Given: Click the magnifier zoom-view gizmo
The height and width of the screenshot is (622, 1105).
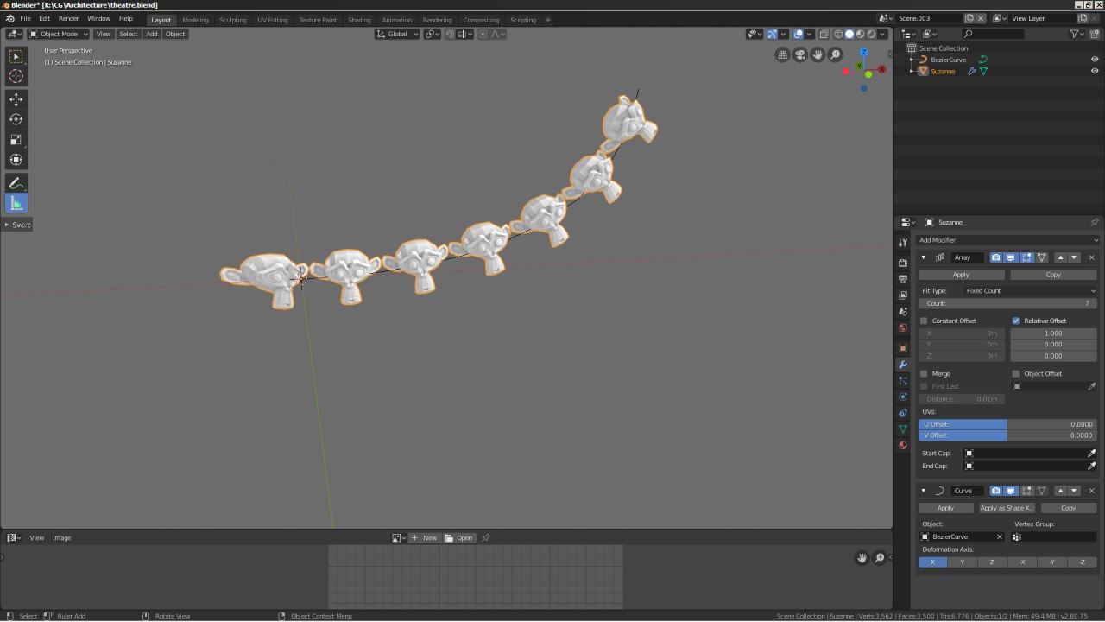Looking at the screenshot, I should (835, 54).
